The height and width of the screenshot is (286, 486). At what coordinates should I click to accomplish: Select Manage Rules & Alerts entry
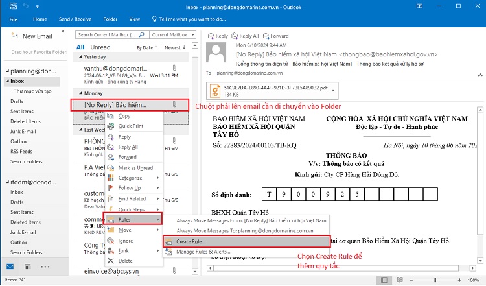(205, 251)
